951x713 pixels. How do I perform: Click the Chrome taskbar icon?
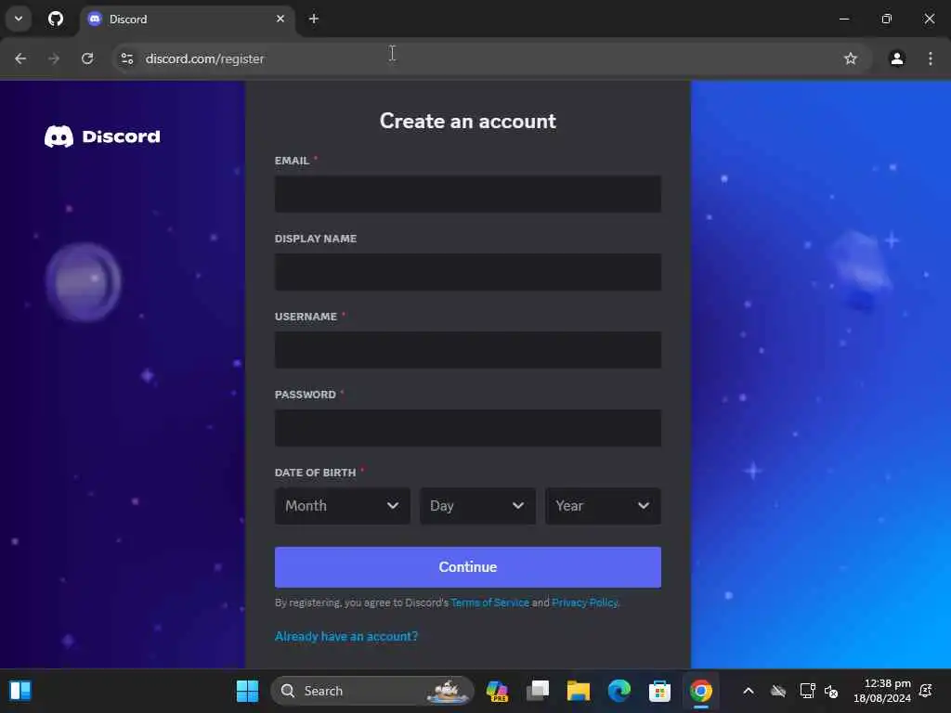[700, 691]
